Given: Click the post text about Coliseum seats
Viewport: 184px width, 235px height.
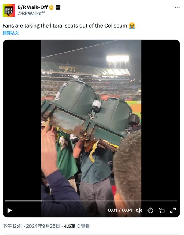Looking at the screenshot, I should click(x=65, y=26).
